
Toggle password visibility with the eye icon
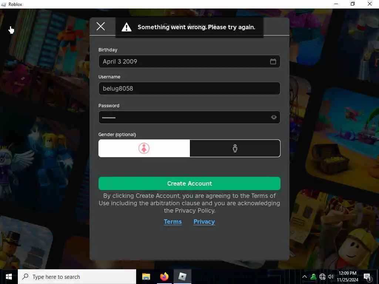274,117
